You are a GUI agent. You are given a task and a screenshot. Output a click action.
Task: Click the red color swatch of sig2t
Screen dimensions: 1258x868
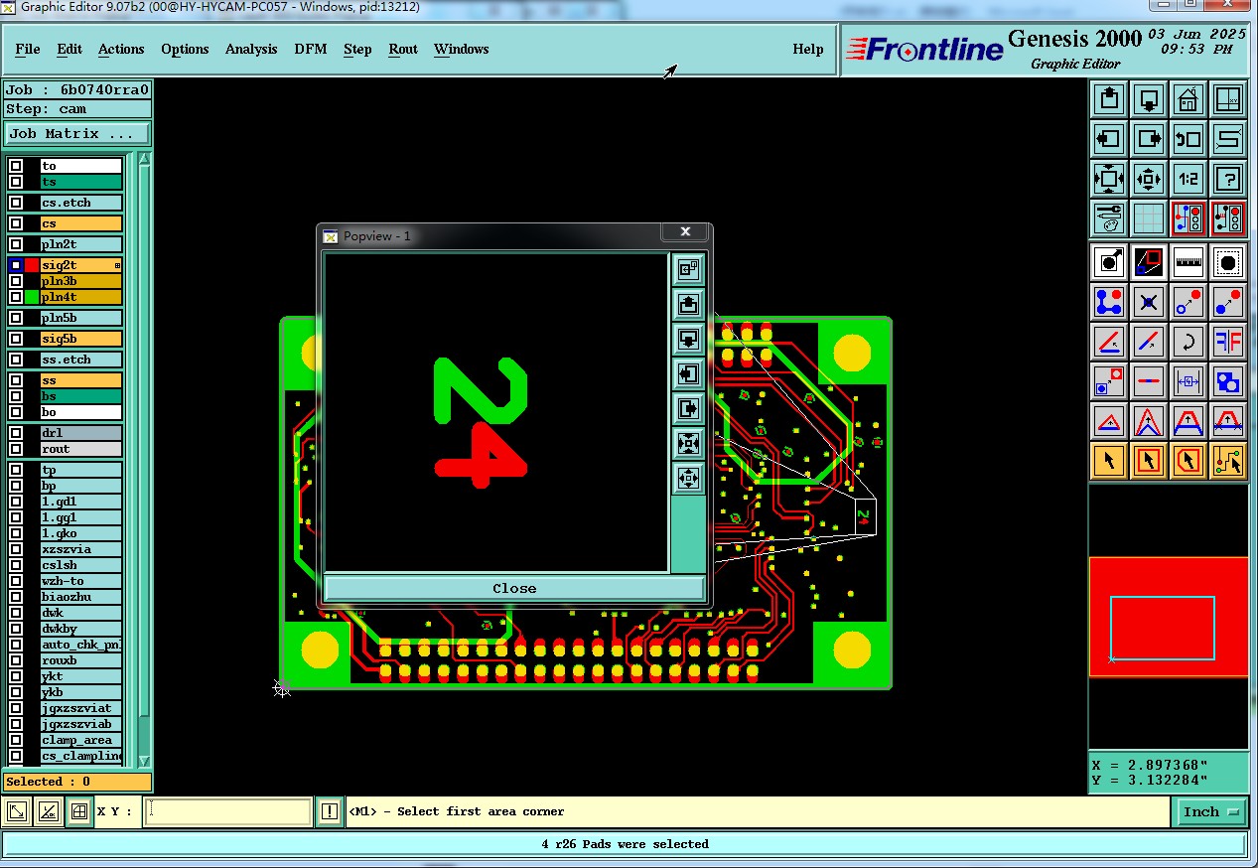point(32,265)
